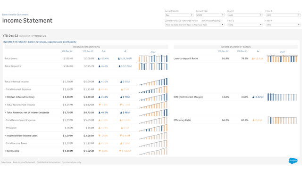302x171 pixels.
Task: Open the Current Period vs Reference Period dropdown
Action: [195, 24]
